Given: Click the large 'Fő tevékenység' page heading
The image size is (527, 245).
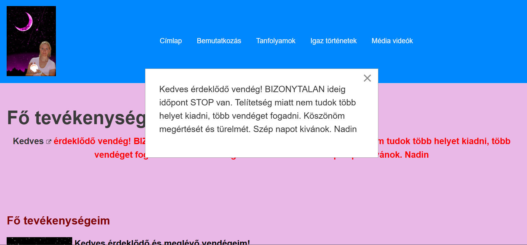Looking at the screenshot, I should point(76,118).
